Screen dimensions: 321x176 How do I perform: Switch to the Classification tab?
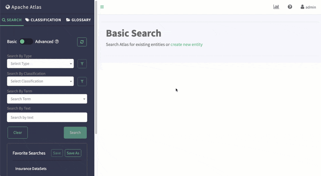click(43, 20)
